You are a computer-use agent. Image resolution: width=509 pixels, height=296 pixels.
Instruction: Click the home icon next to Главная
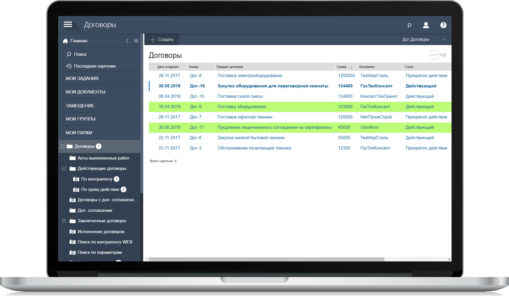pos(65,41)
